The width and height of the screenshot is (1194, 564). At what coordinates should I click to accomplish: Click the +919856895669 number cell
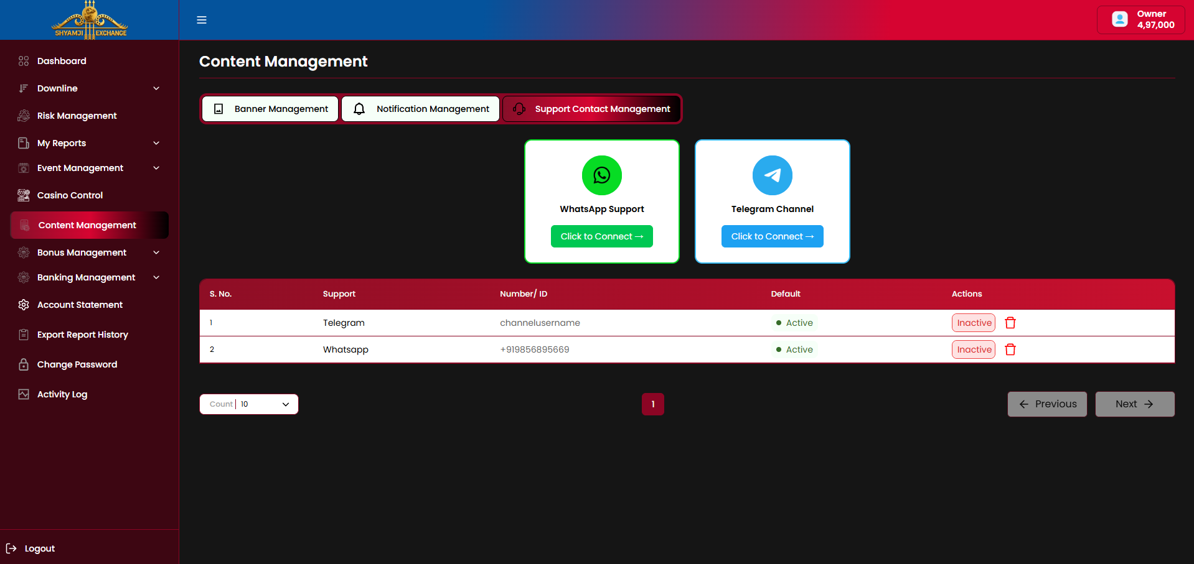pyautogui.click(x=535, y=349)
